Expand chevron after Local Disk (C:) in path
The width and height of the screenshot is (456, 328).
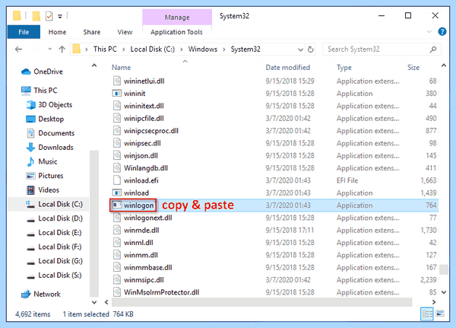click(x=182, y=49)
